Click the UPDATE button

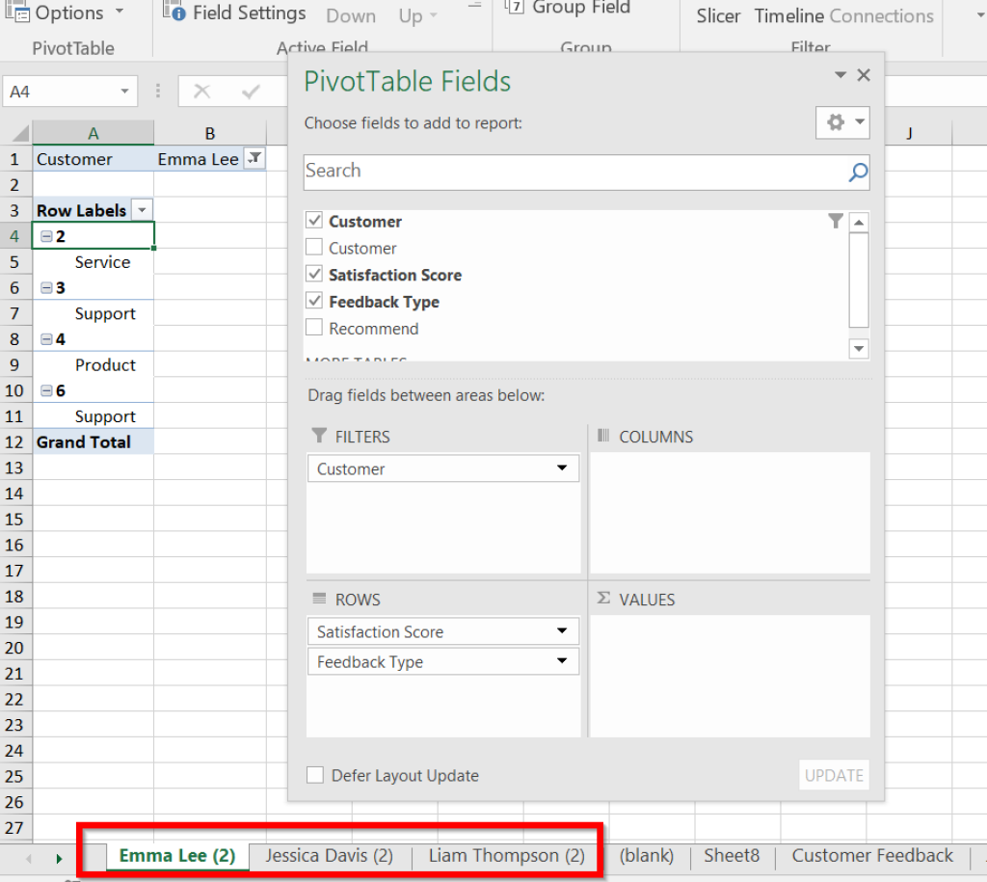tap(833, 775)
